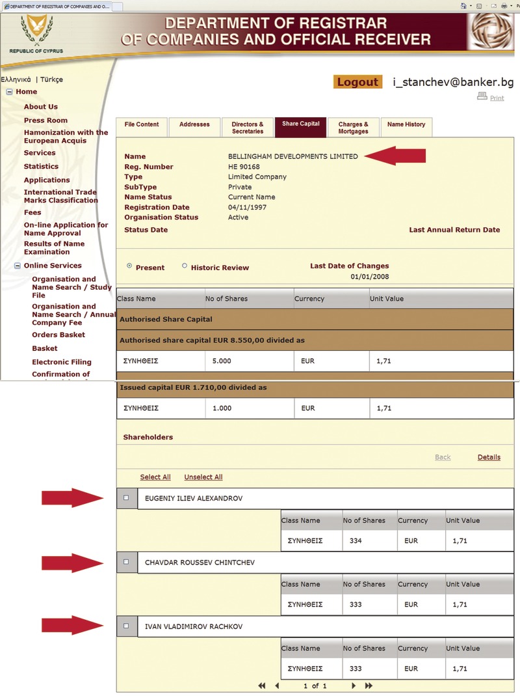Screen dimensions: 520x696
Task: Click the Home menu label
Action: [27, 92]
